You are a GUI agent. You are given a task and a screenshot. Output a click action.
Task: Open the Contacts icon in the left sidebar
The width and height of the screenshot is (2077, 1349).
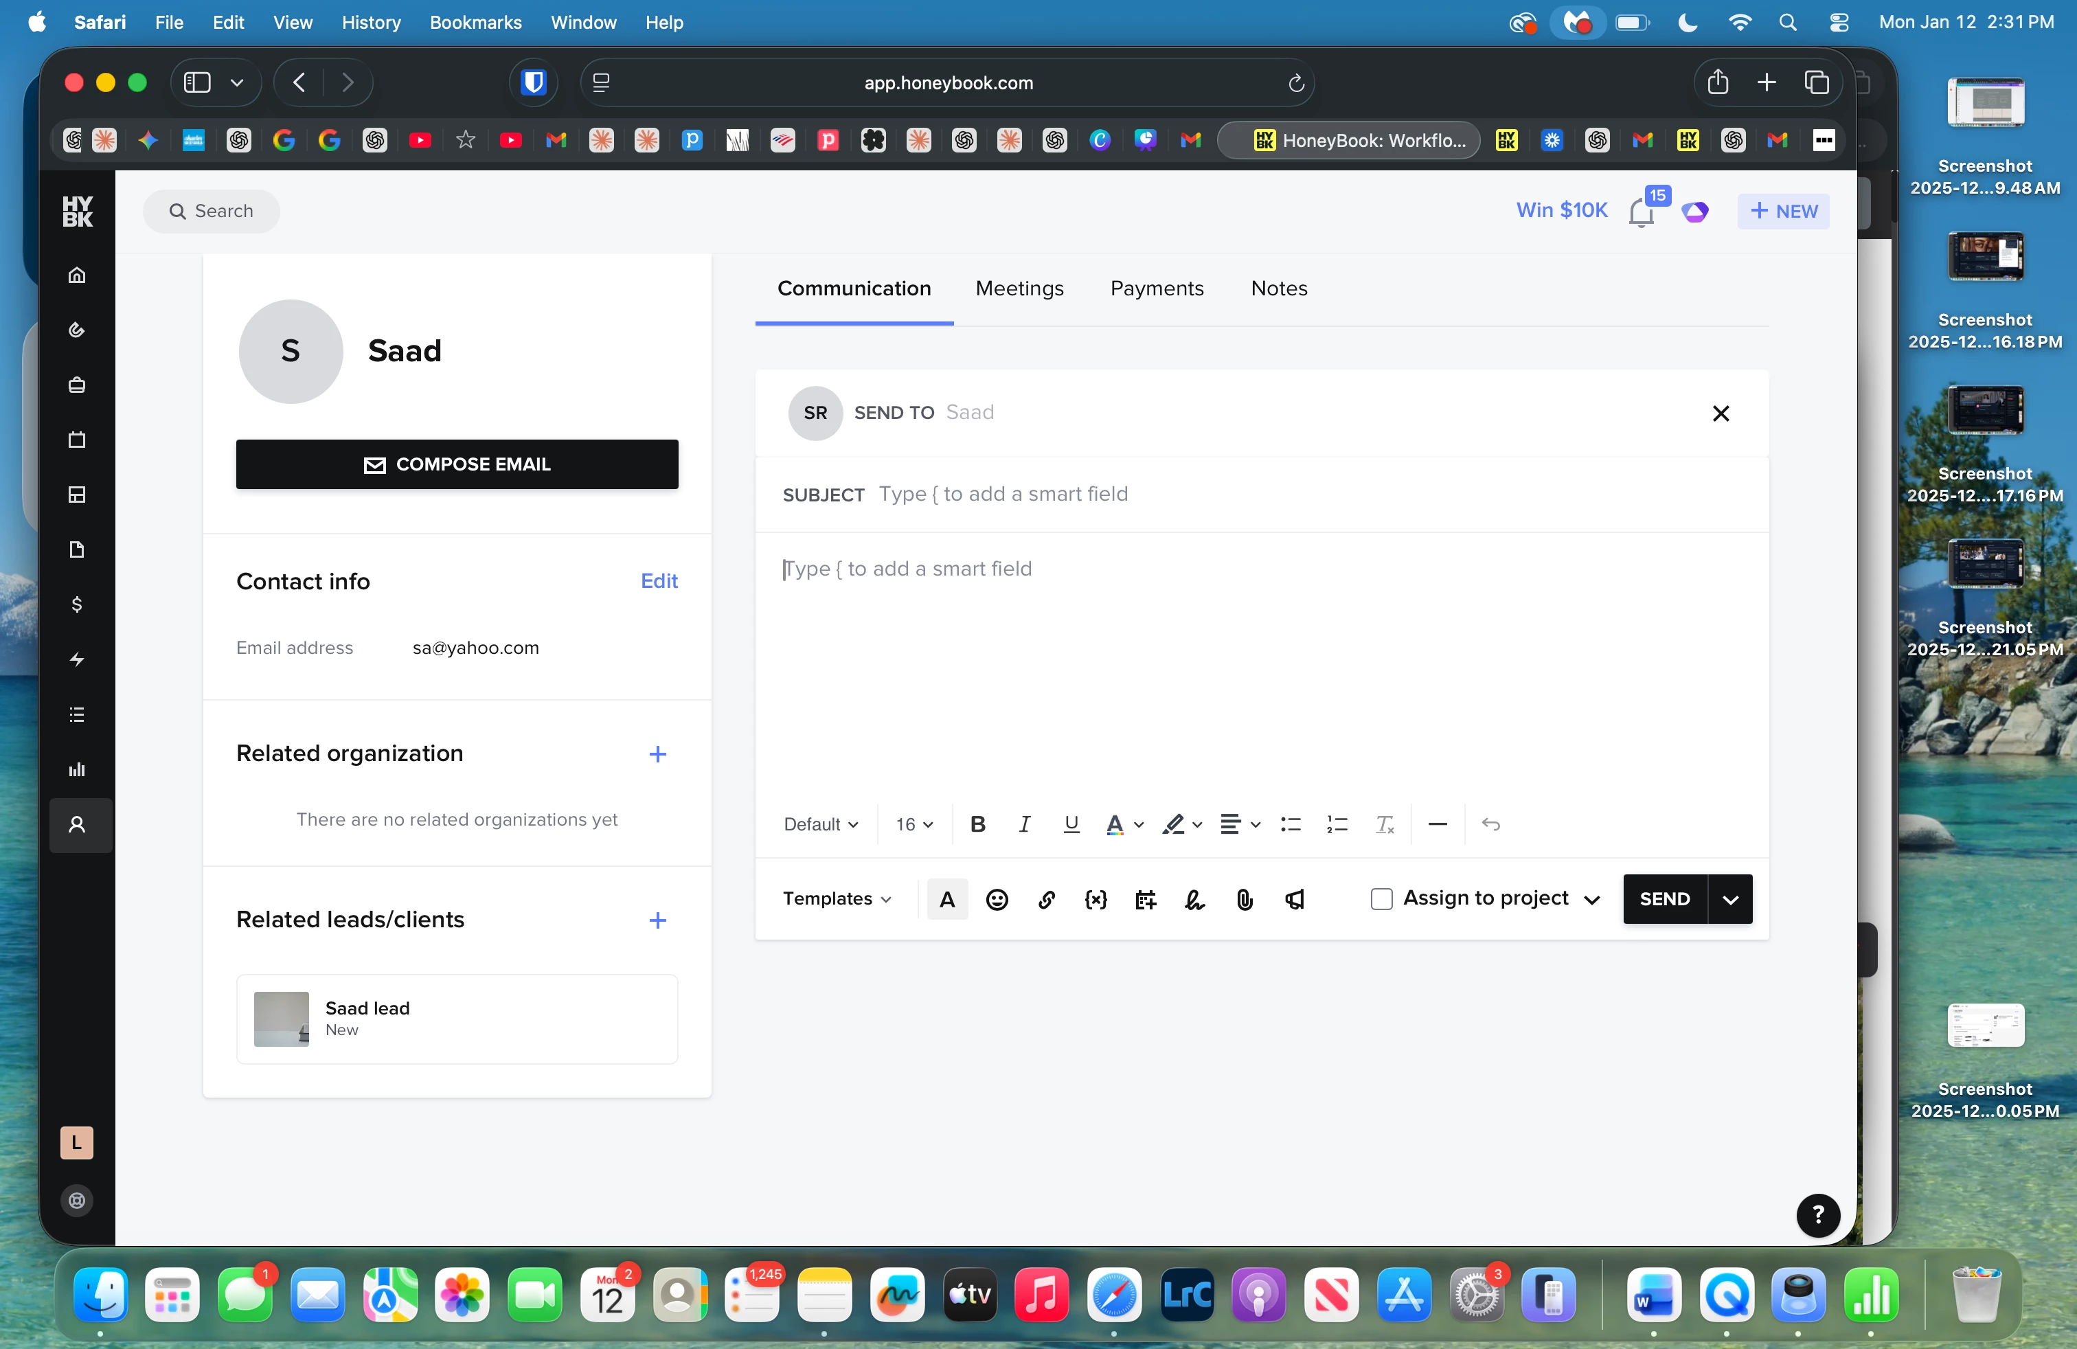77,825
